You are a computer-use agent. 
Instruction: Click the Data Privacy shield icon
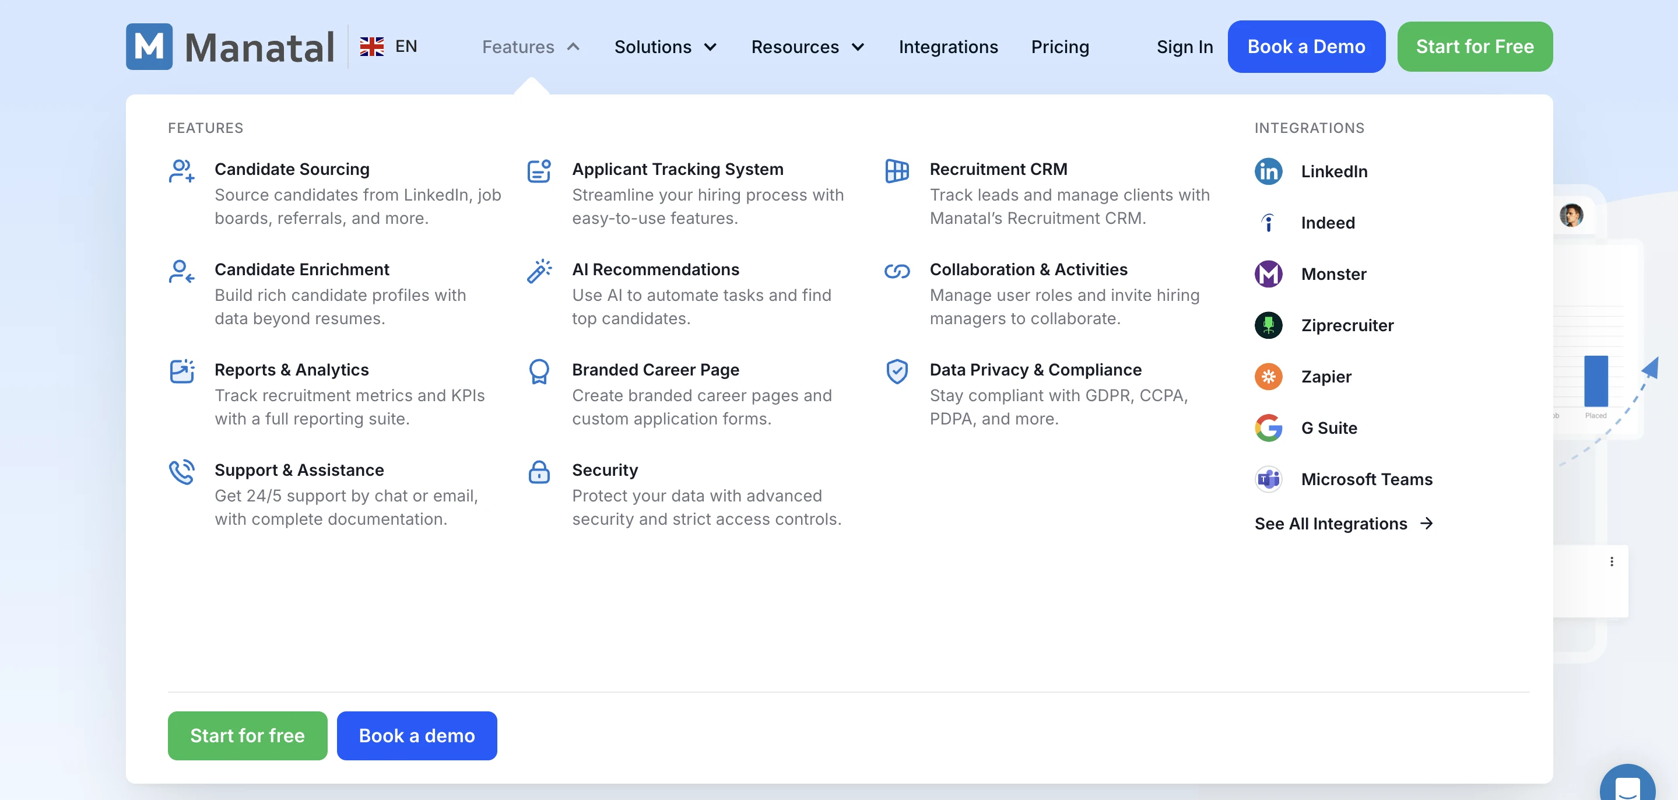tap(896, 372)
